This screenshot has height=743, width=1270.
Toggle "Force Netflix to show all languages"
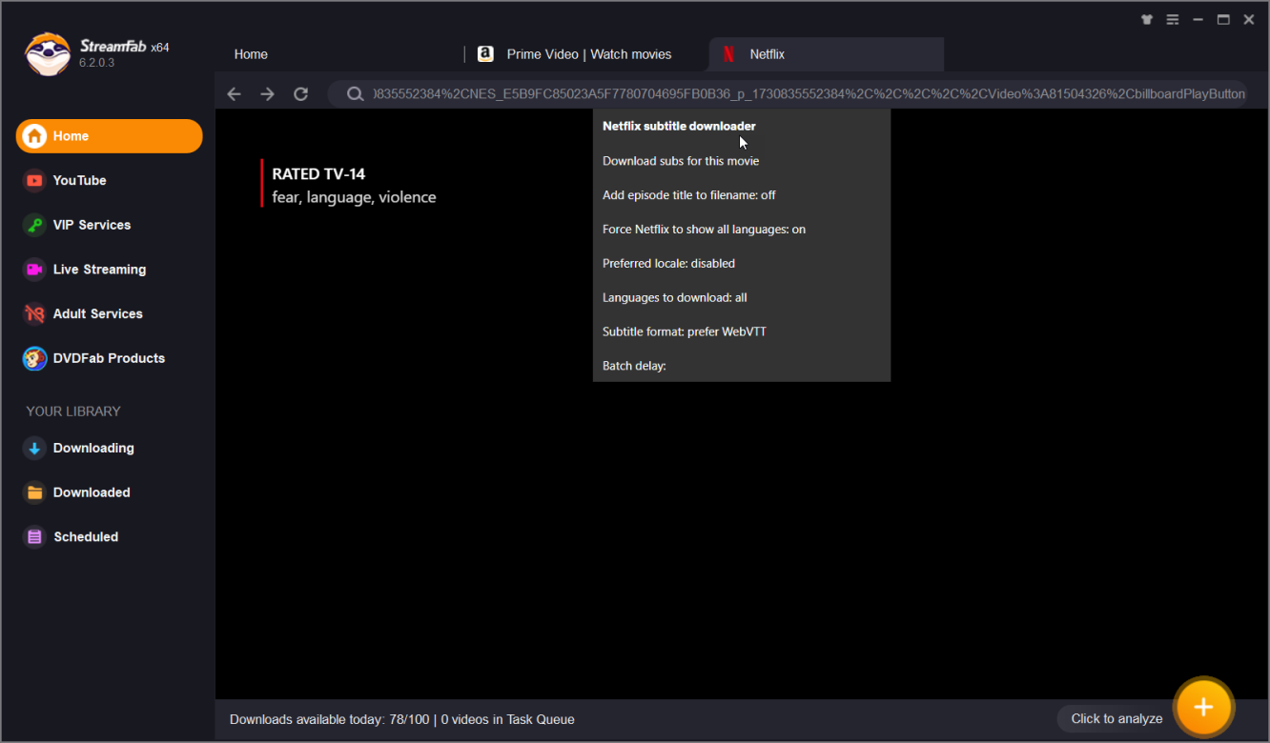pos(704,230)
